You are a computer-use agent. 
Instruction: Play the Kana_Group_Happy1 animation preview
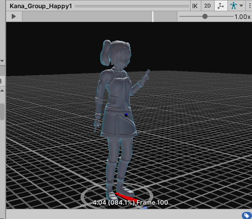click(x=14, y=16)
